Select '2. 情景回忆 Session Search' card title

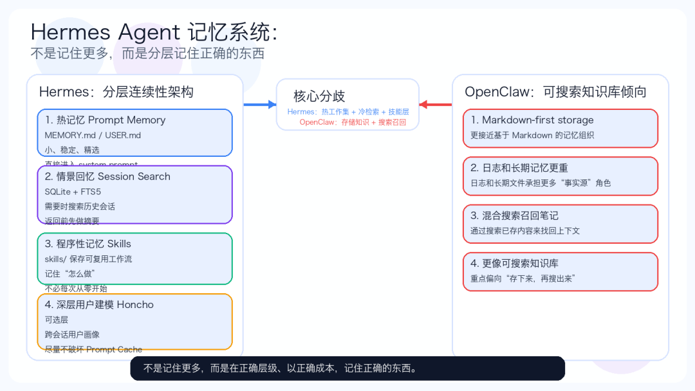(x=107, y=177)
